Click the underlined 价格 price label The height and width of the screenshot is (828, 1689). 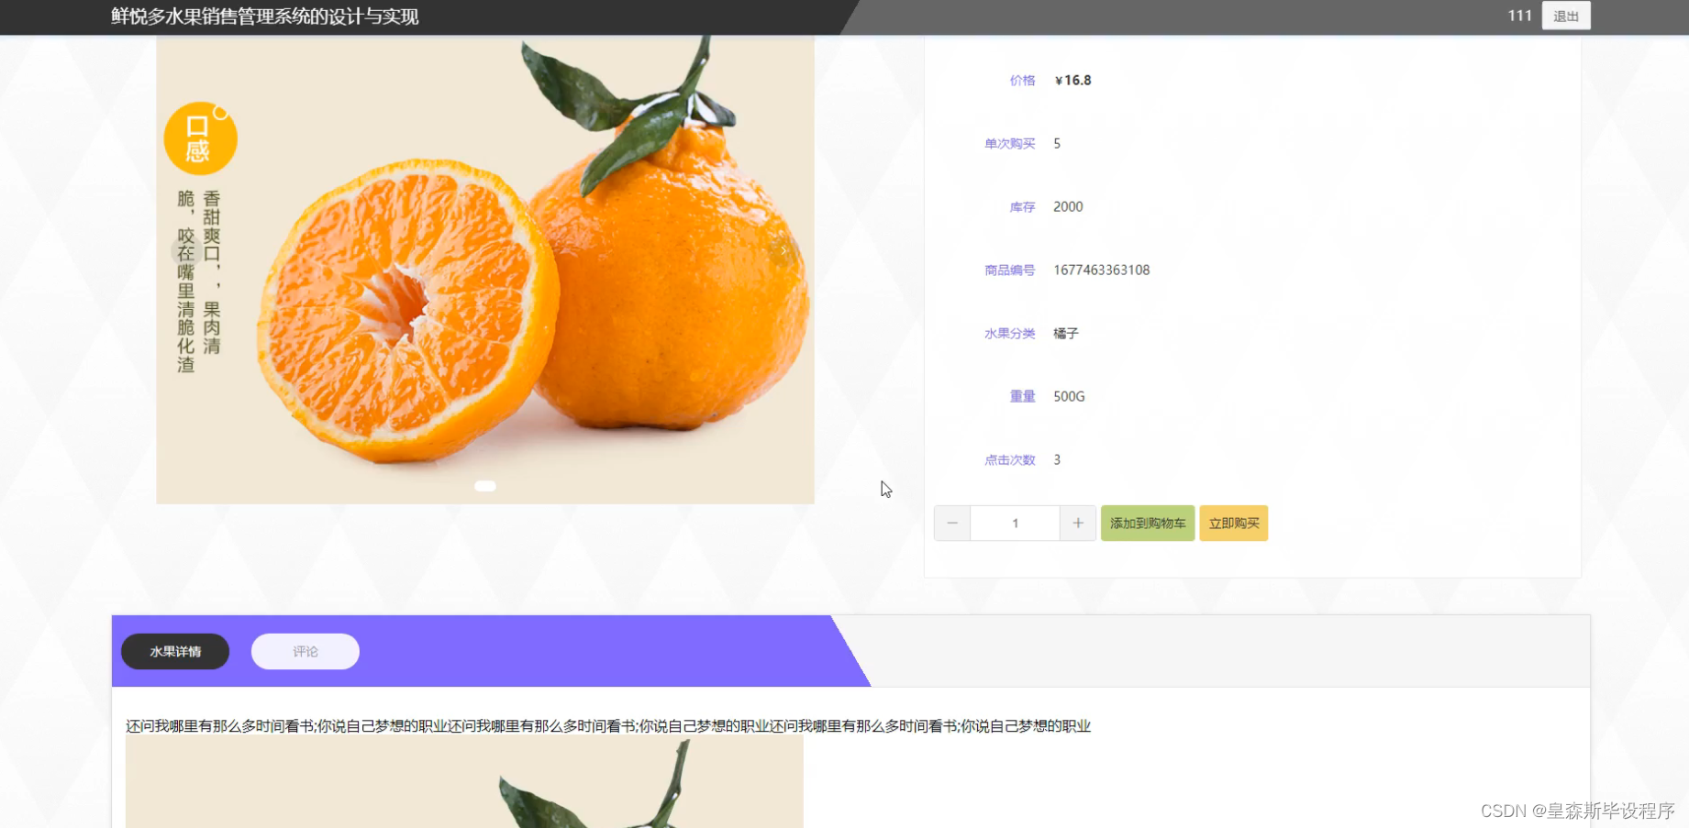(1021, 80)
